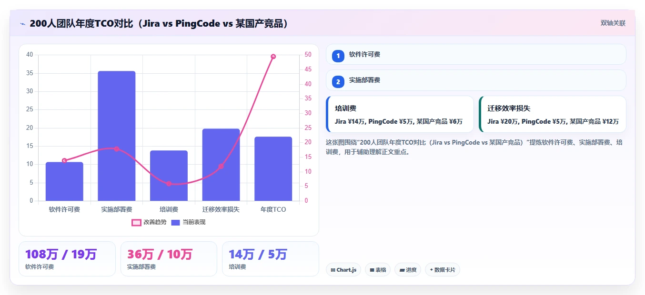Click the trend line point above 实施部署费

click(x=117, y=149)
